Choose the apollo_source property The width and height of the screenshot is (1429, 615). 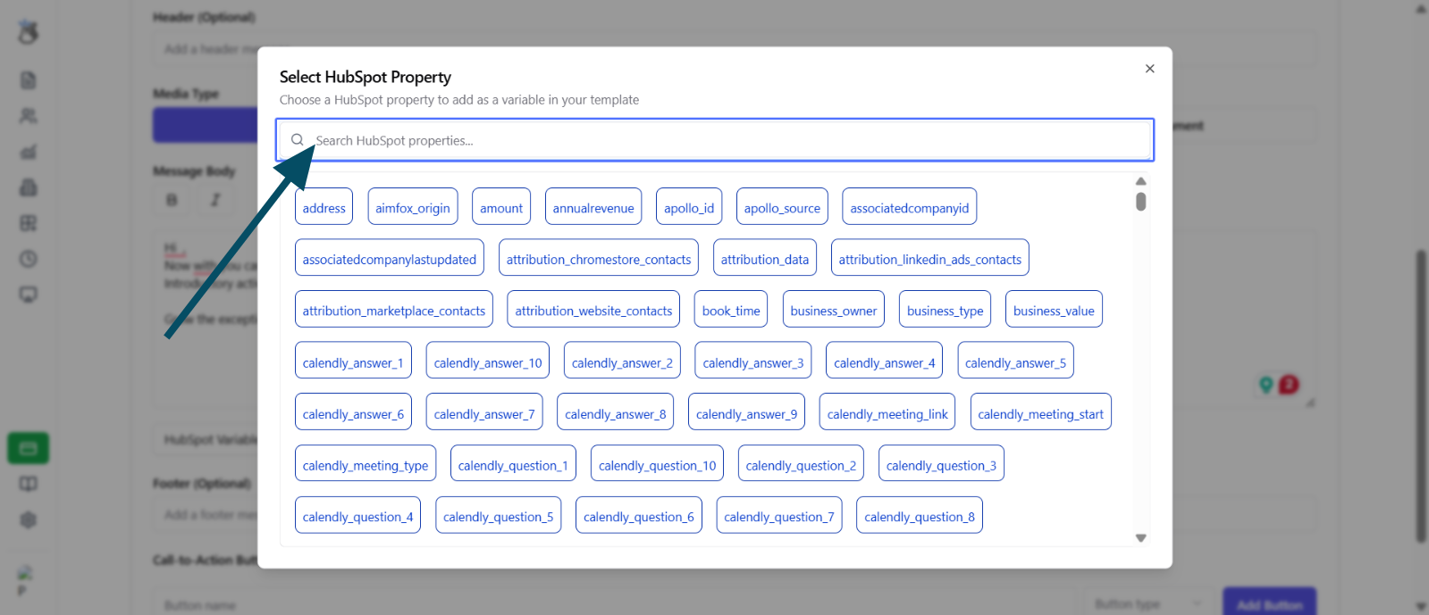point(782,207)
